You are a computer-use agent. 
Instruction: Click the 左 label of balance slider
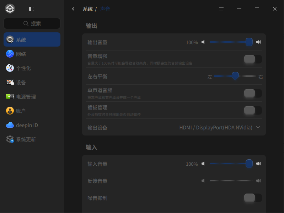[210, 77]
